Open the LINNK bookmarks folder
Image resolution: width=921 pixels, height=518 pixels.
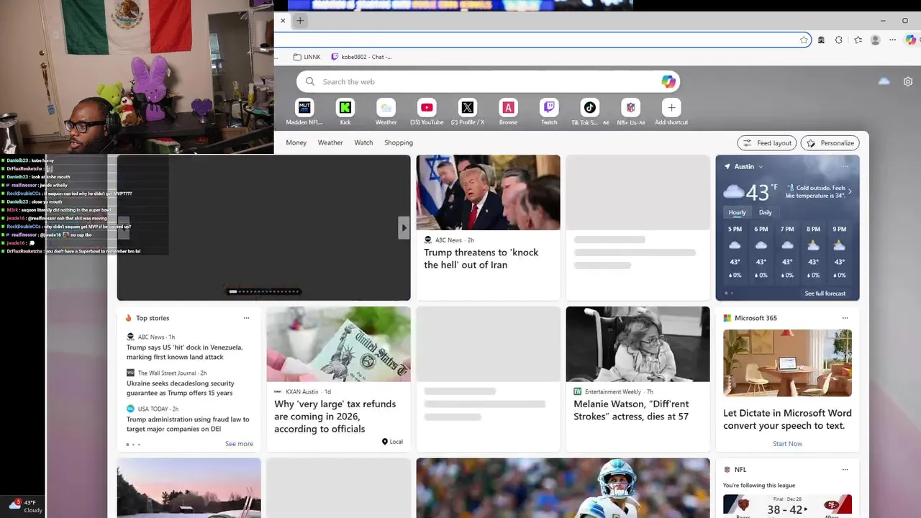pos(307,57)
